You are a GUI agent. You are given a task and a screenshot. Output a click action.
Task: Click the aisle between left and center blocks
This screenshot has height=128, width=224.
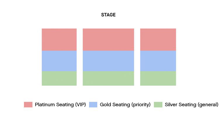click(80, 57)
